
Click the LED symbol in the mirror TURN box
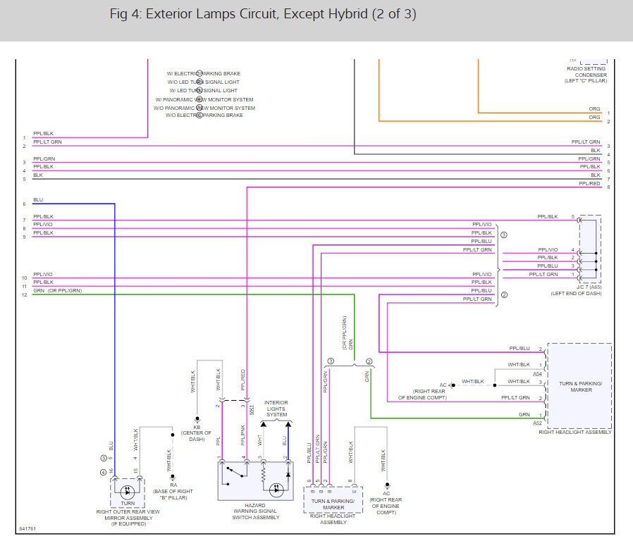point(128,492)
